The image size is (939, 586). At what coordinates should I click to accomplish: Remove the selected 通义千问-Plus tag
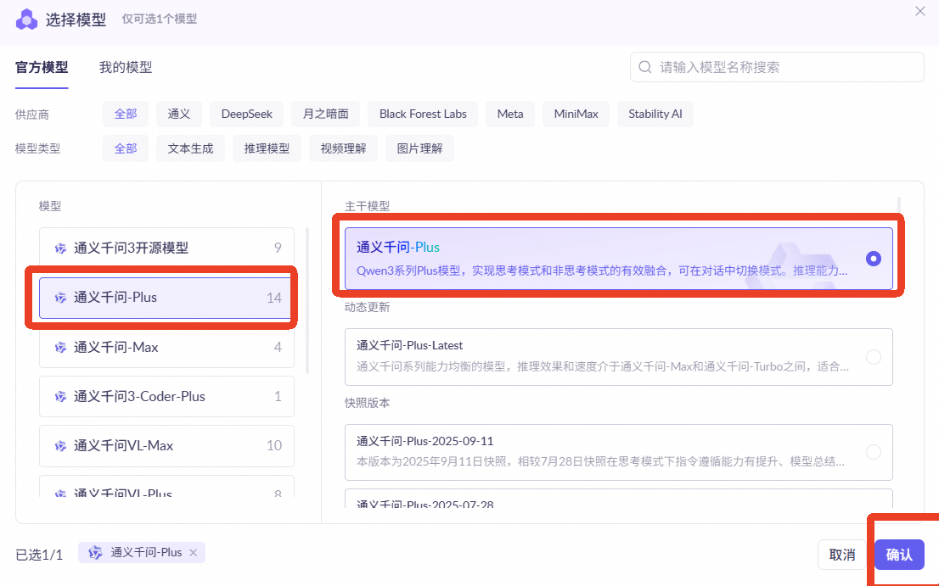coord(194,553)
